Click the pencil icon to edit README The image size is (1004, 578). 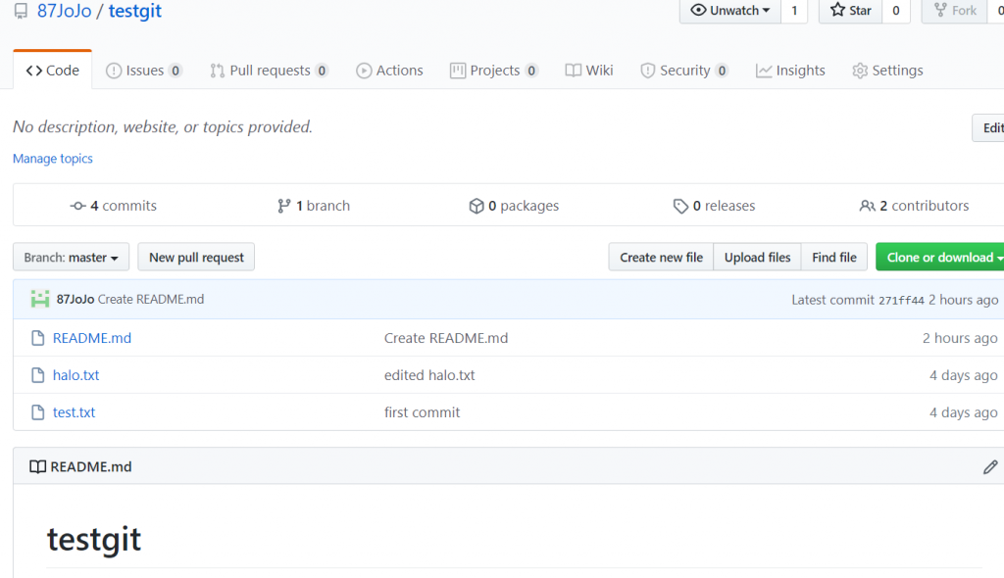[990, 466]
